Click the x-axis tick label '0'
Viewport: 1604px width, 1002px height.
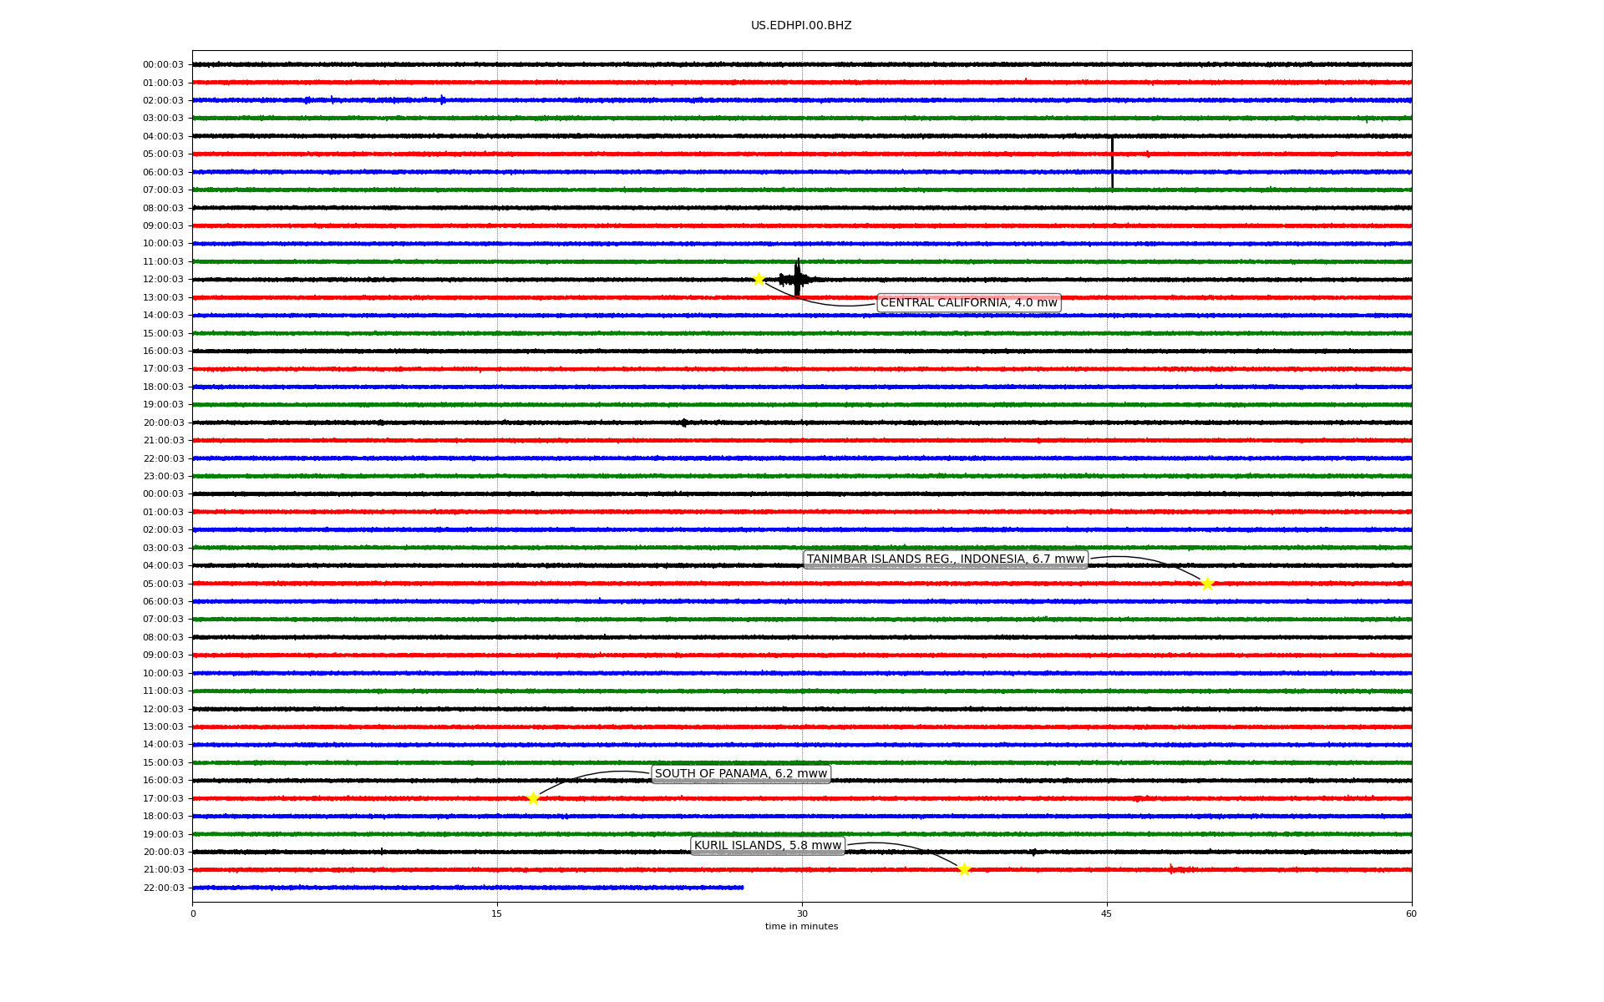[x=193, y=913]
